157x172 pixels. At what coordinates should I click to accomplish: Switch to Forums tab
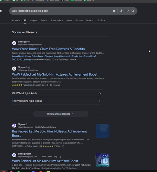tap(79, 20)
